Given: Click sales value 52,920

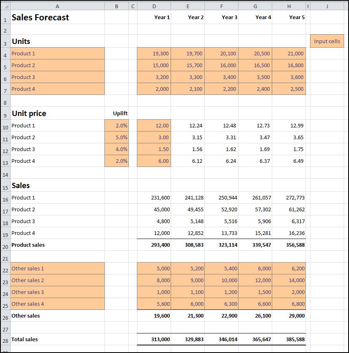Looking at the screenshot, I should [221, 209].
